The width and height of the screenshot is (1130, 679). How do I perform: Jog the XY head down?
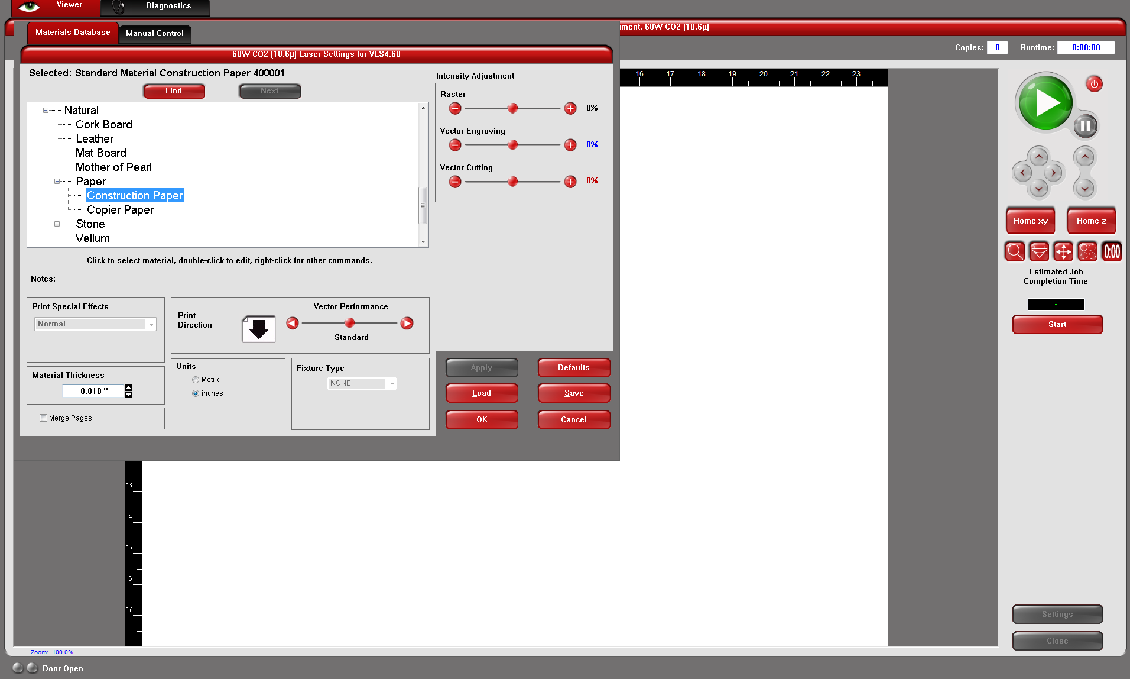tap(1038, 189)
